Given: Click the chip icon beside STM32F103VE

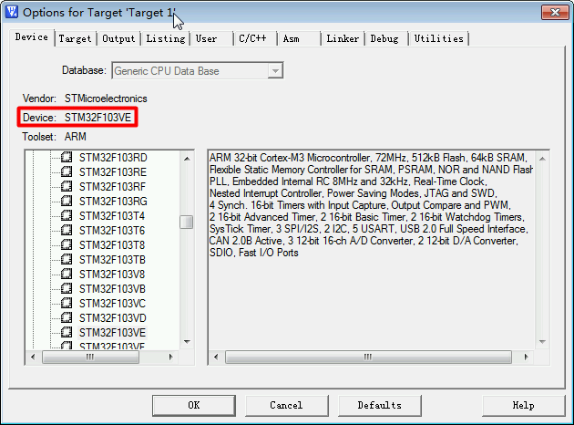Looking at the screenshot, I should 67,332.
